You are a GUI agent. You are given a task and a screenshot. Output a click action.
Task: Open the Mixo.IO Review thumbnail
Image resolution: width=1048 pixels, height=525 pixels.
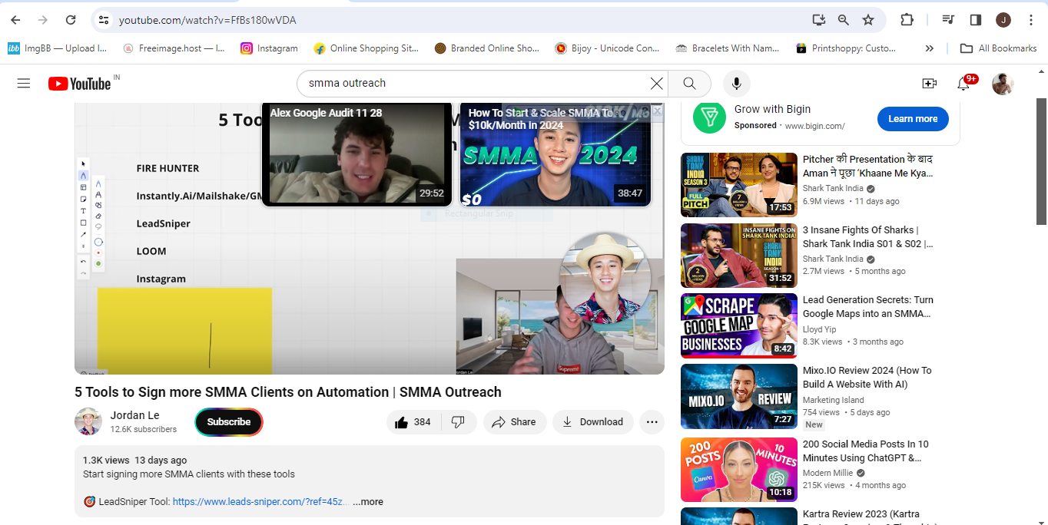[739, 396]
